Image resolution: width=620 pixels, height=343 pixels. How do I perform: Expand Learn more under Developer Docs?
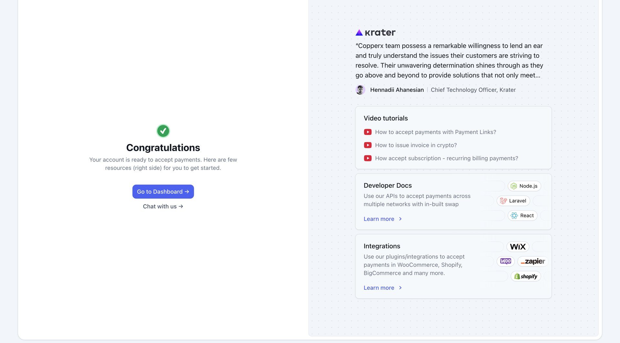coord(379,219)
